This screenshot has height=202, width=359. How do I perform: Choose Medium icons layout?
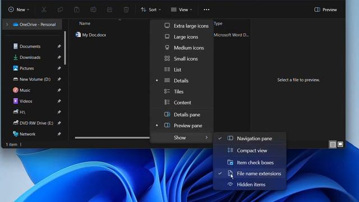182,48
